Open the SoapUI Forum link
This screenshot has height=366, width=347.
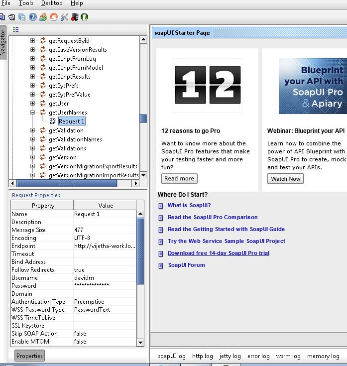[187, 265]
